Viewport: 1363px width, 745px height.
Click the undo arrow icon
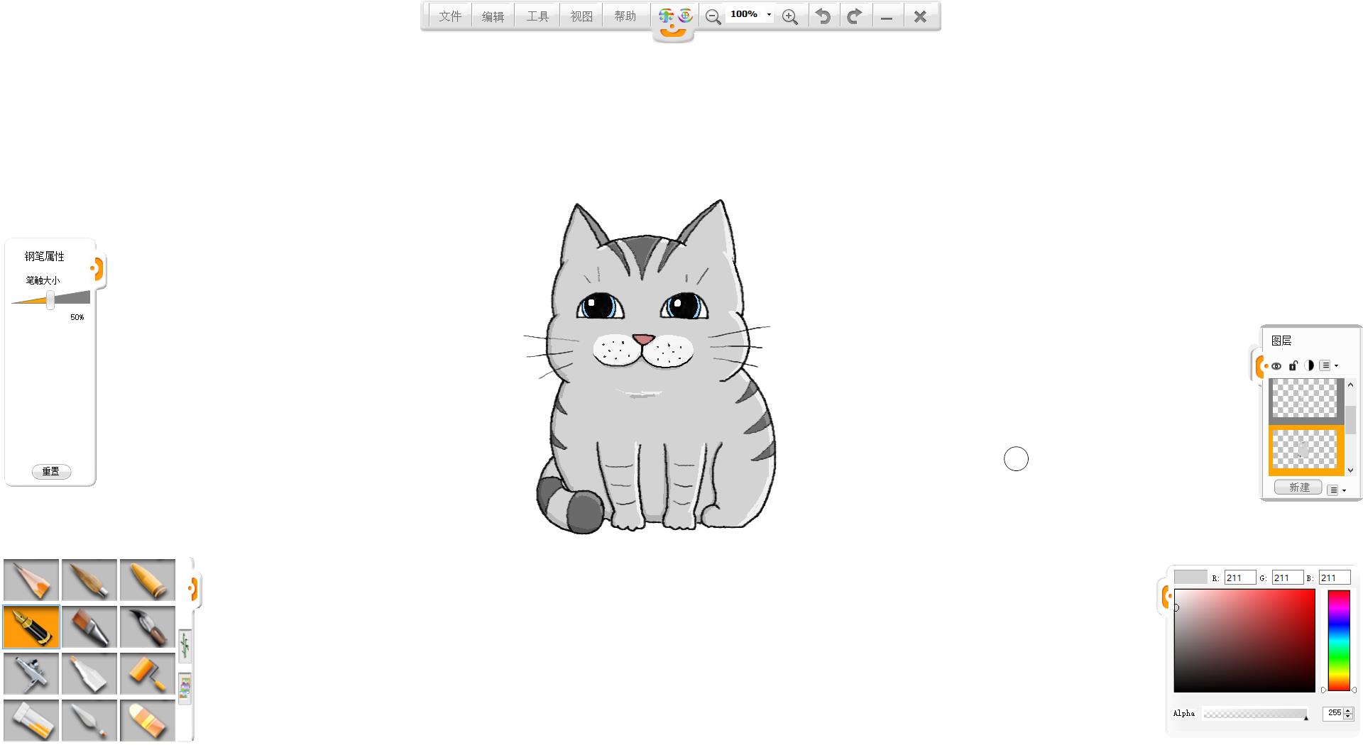pos(823,16)
